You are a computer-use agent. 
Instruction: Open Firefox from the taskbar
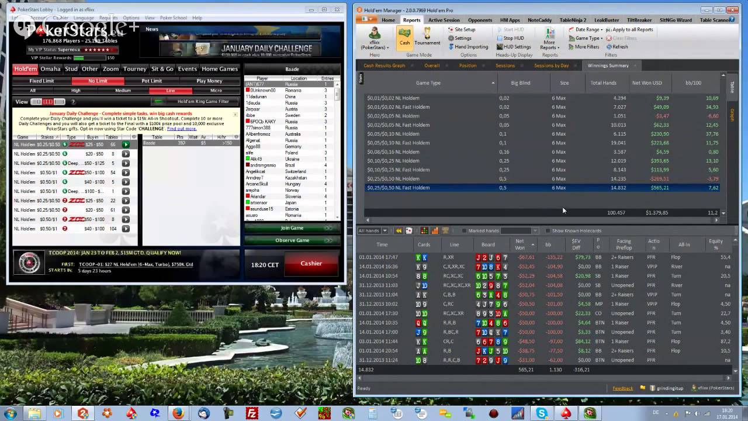click(x=178, y=413)
